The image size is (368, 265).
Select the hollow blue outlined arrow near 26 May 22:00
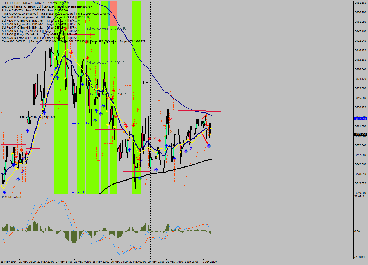pos(51,76)
